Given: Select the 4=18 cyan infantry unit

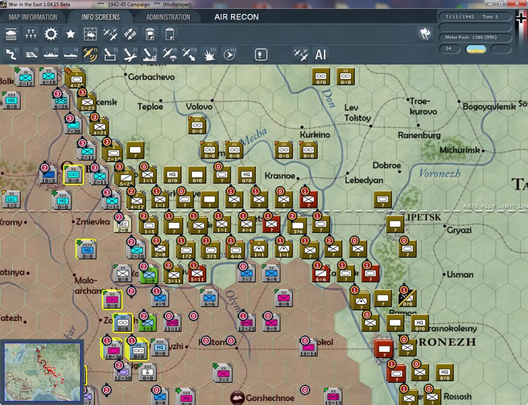Looking at the screenshot, I should tap(48, 77).
